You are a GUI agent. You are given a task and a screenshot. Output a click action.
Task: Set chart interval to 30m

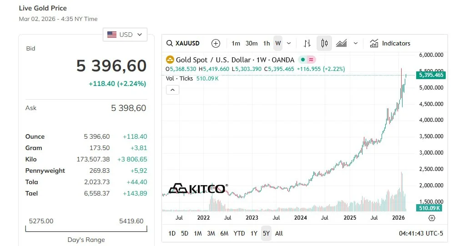click(x=252, y=44)
